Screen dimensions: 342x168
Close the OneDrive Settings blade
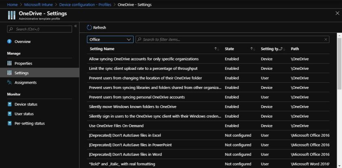coord(337,13)
